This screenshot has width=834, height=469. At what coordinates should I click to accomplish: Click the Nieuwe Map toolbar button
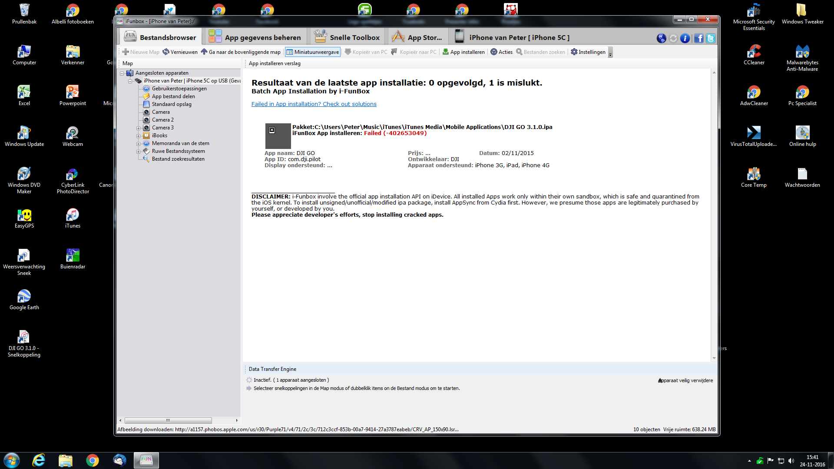pos(141,52)
